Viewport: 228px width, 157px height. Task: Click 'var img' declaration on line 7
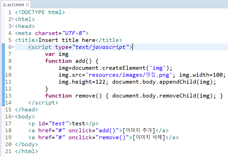[57, 54]
